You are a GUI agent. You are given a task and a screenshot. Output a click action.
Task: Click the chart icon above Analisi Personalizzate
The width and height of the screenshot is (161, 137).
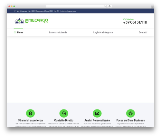click(x=97, y=113)
